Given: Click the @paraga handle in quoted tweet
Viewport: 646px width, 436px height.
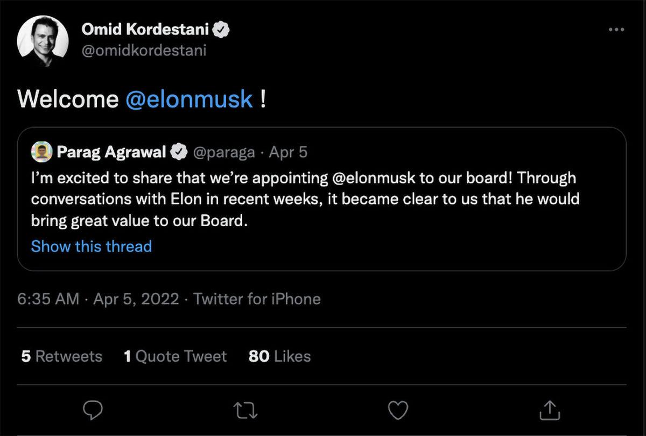Looking at the screenshot, I should pyautogui.click(x=224, y=152).
